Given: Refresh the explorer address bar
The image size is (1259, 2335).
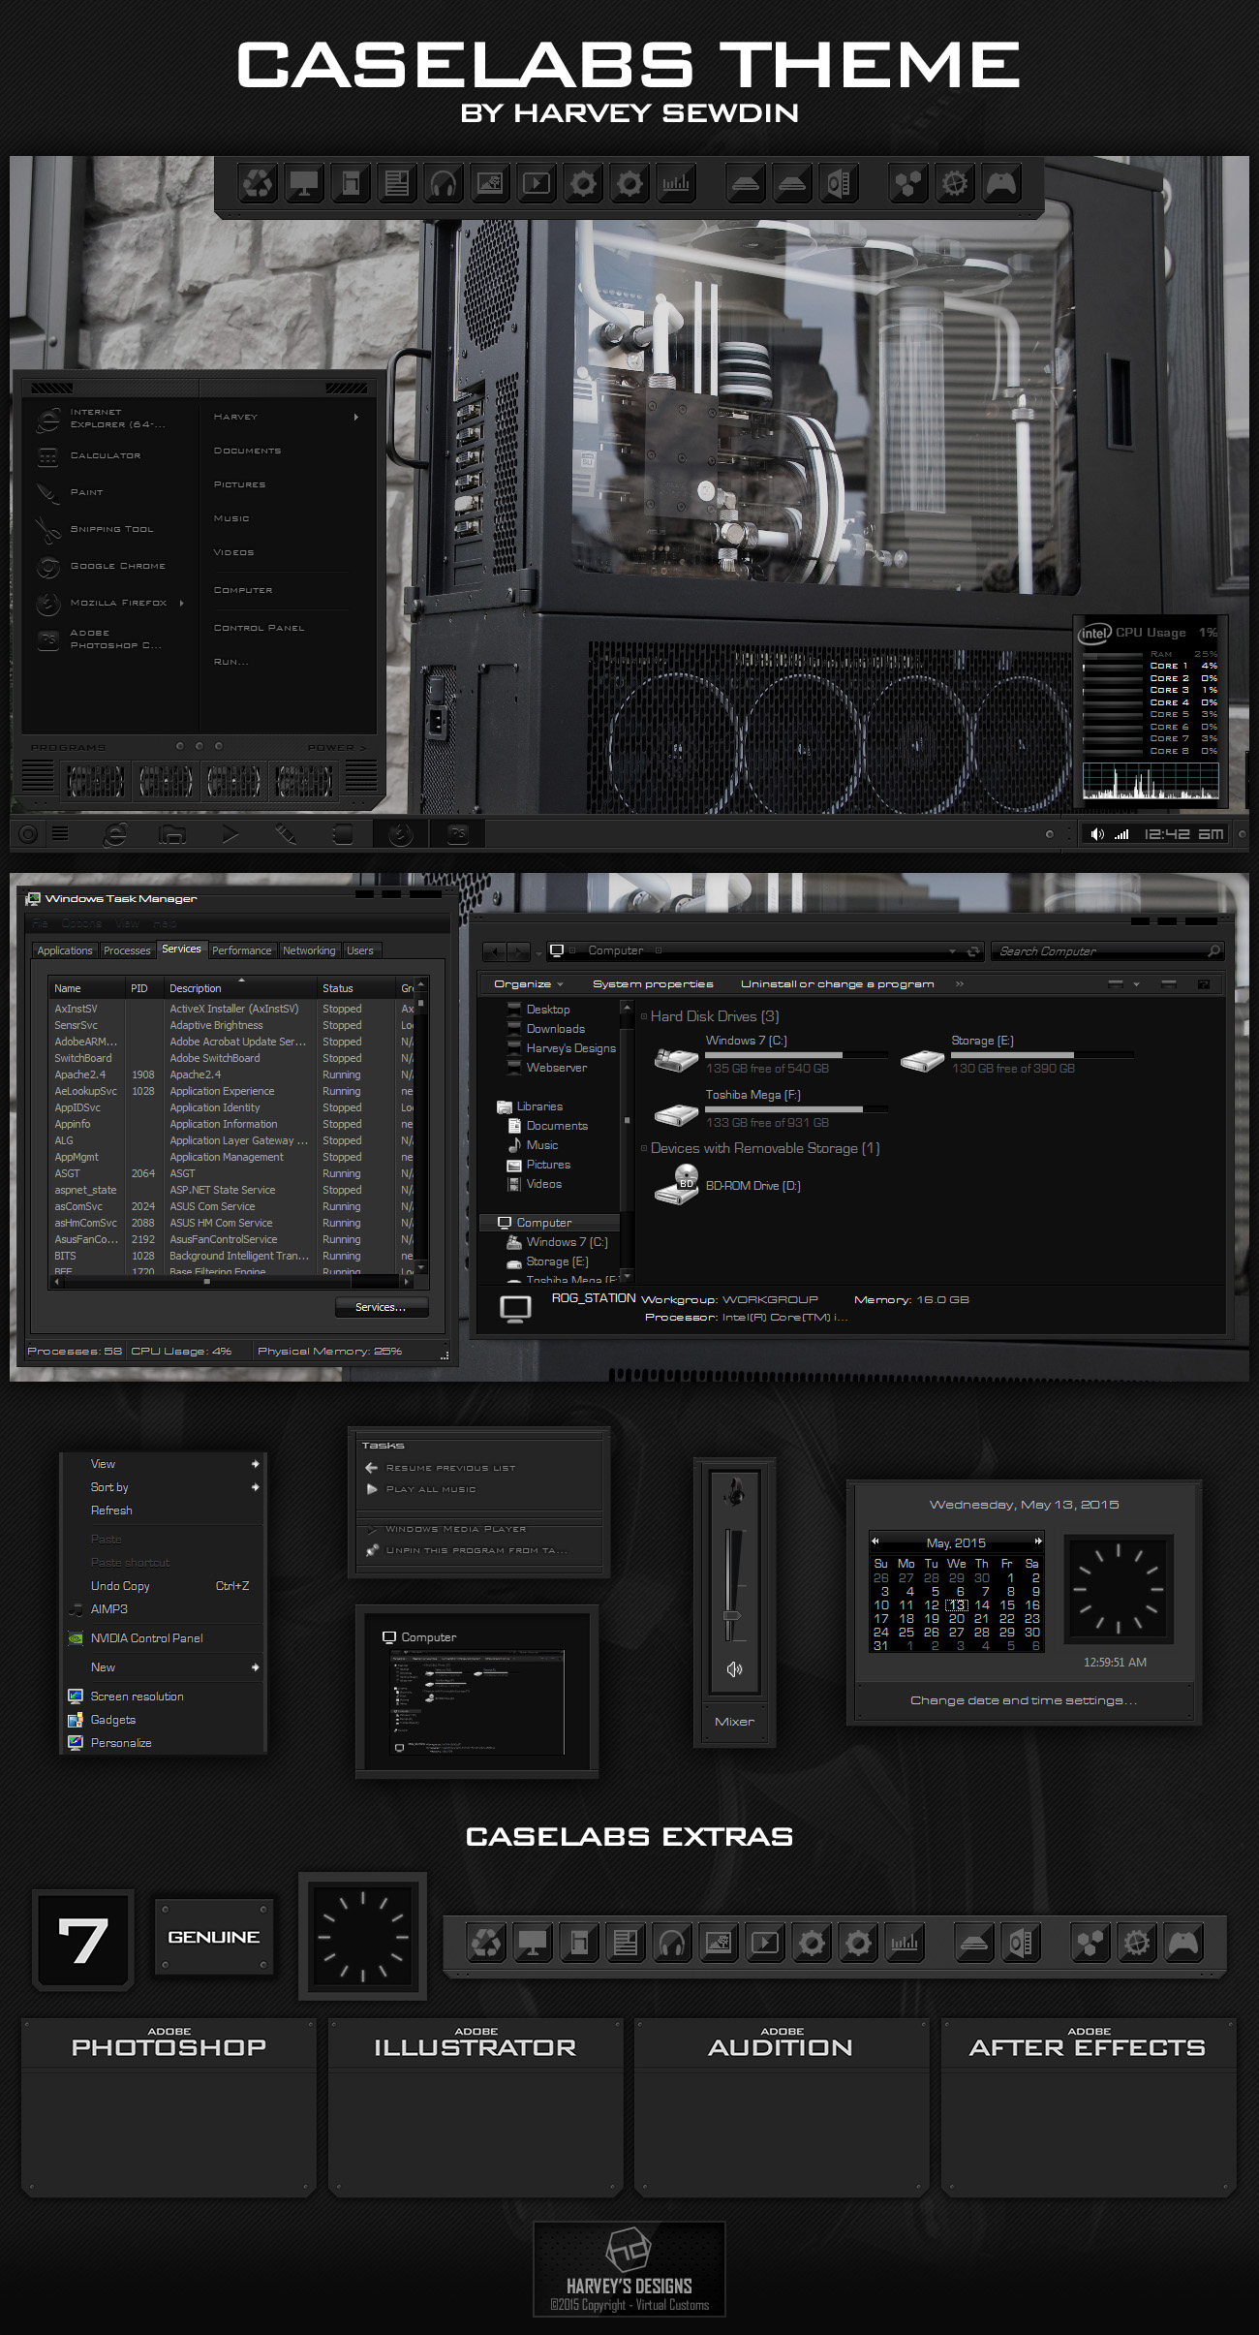Looking at the screenshot, I should [x=973, y=951].
